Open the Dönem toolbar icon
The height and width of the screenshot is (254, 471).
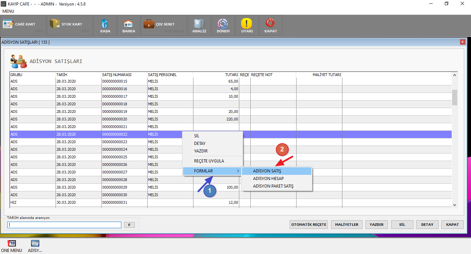pyautogui.click(x=223, y=23)
